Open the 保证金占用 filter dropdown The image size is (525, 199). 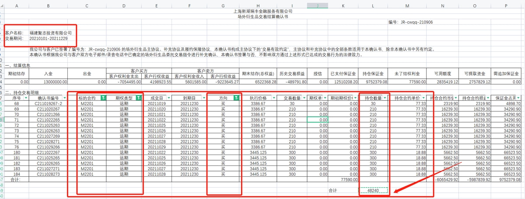click(x=519, y=98)
